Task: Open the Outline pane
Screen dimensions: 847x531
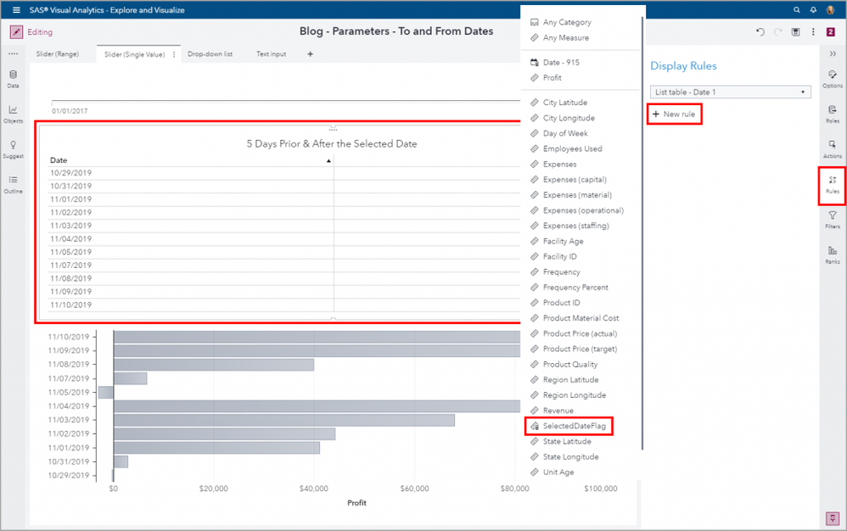Action: pos(13,183)
